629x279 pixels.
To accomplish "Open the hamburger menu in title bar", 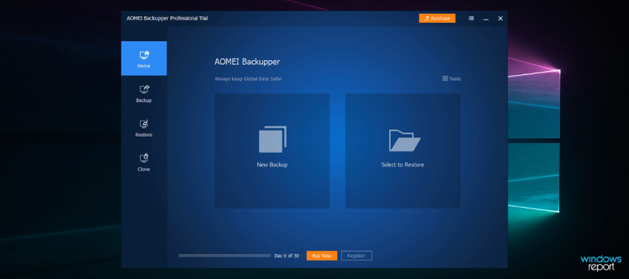I will click(x=471, y=18).
